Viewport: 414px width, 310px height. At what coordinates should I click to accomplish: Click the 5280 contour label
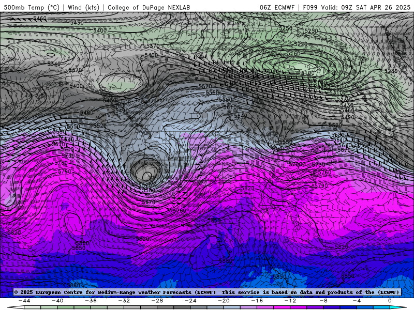point(391,71)
